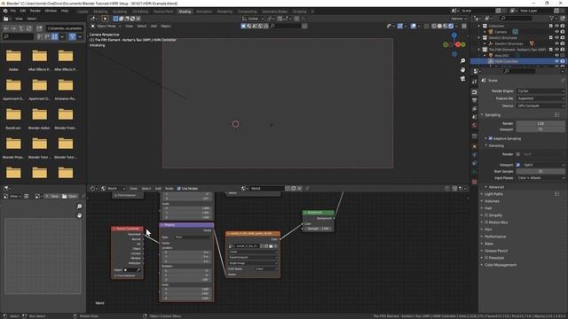Switch to the Geometry Nodes workspace tab
Viewport: 568px width, 319px height.
point(274,12)
